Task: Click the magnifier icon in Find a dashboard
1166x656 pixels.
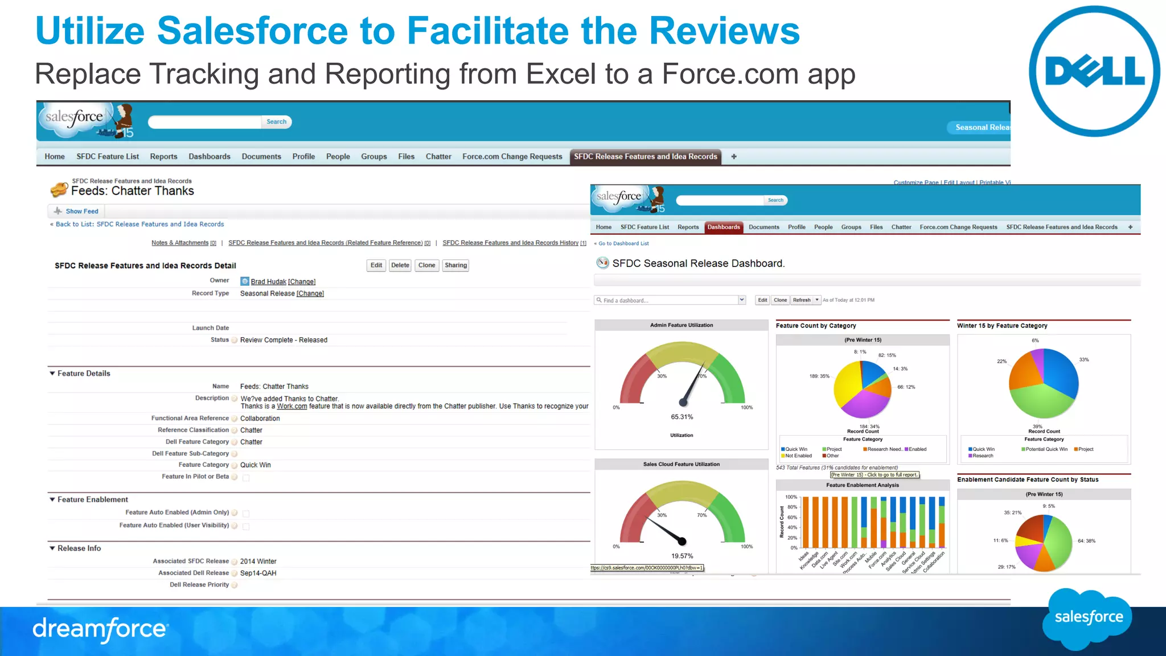Action: tap(599, 300)
